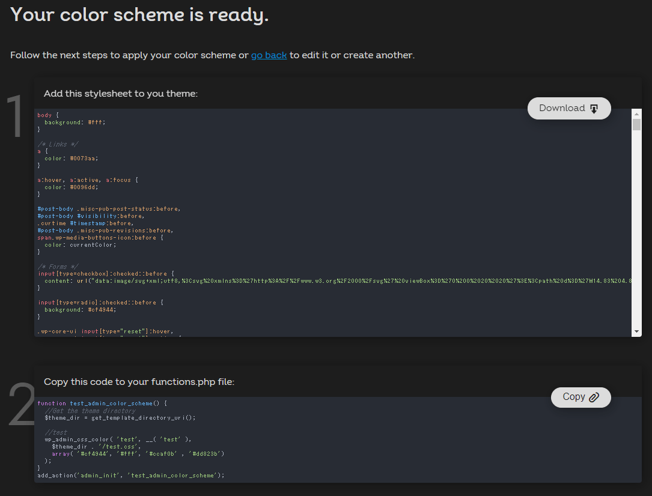The width and height of the screenshot is (652, 496).
Task: Click the heading Your color scheme is ready
Action: coord(138,14)
